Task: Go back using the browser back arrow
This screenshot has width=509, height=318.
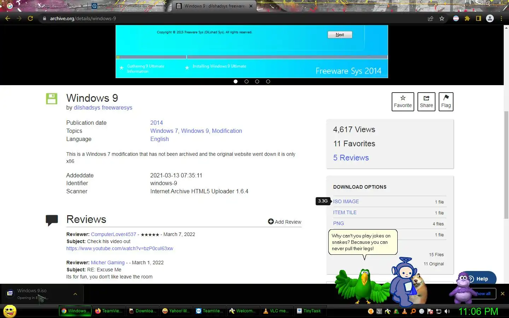Action: [x=8, y=18]
